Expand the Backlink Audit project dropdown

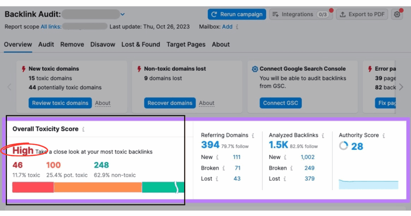(x=123, y=15)
